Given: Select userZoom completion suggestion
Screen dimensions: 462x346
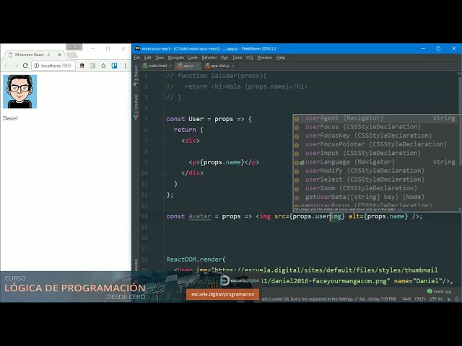Looking at the screenshot, I should pos(375,188).
